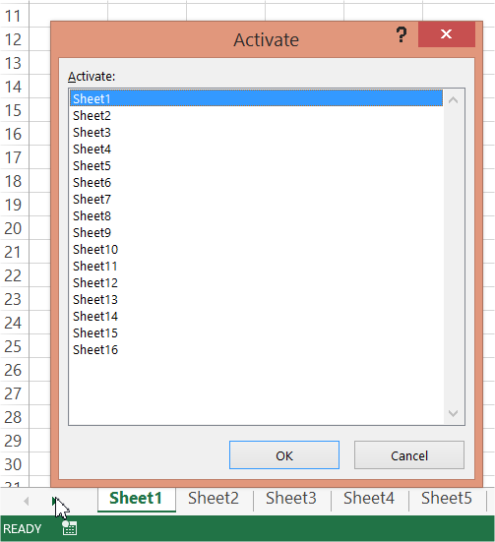Switch to the Sheet2 tab

(214, 498)
